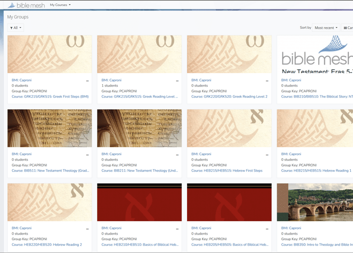The image size is (353, 253).
Task: Click BMI: Caproni on Greek First Steps card
Action: [22, 80]
